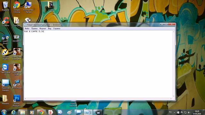This screenshot has height=115, width=205.
Task: Open Windows Media Player from taskbar
Action: [x=32, y=112]
